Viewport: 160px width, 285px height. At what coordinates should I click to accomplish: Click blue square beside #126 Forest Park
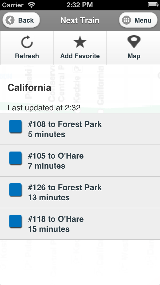click(x=15, y=190)
